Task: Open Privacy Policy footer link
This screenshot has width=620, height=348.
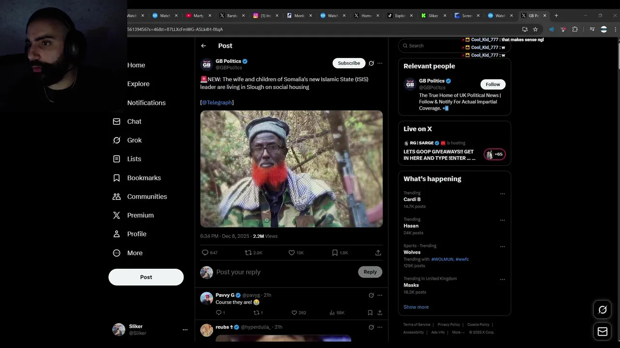Action: click(x=449, y=325)
